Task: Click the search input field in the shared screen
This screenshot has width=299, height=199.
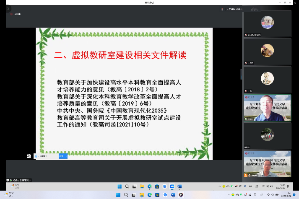Action: pos(48,156)
